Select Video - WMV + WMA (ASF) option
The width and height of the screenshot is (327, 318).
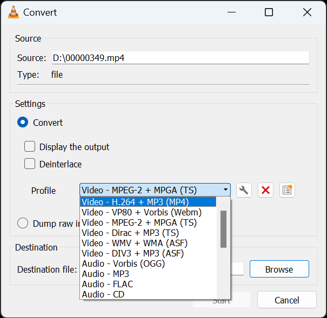(x=148, y=243)
